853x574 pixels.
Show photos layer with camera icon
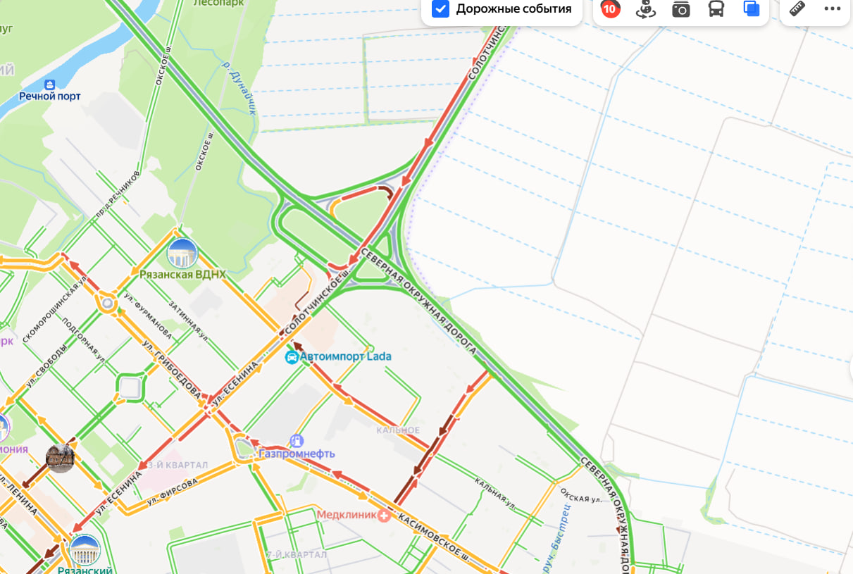pos(681,9)
